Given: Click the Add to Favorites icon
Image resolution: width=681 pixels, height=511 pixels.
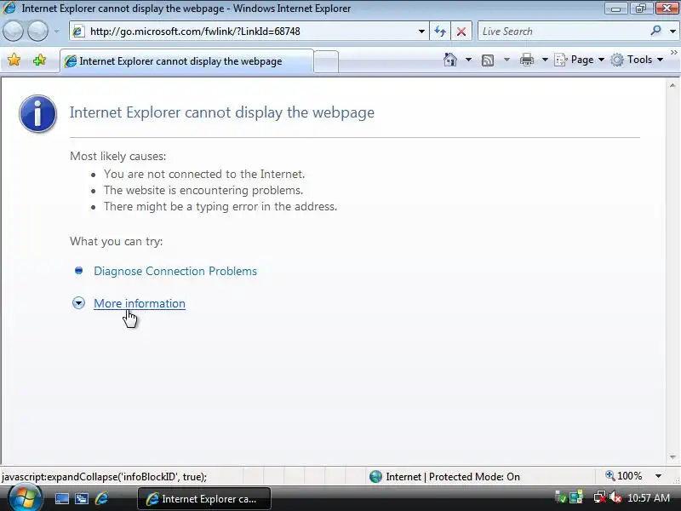Looking at the screenshot, I should click(x=39, y=60).
